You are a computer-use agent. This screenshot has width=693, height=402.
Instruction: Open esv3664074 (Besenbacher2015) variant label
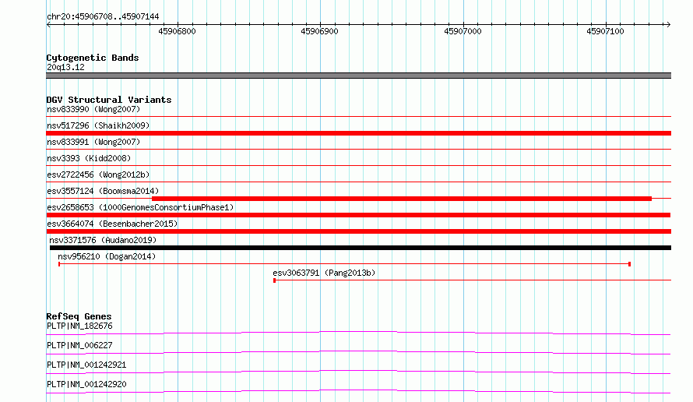112,224
